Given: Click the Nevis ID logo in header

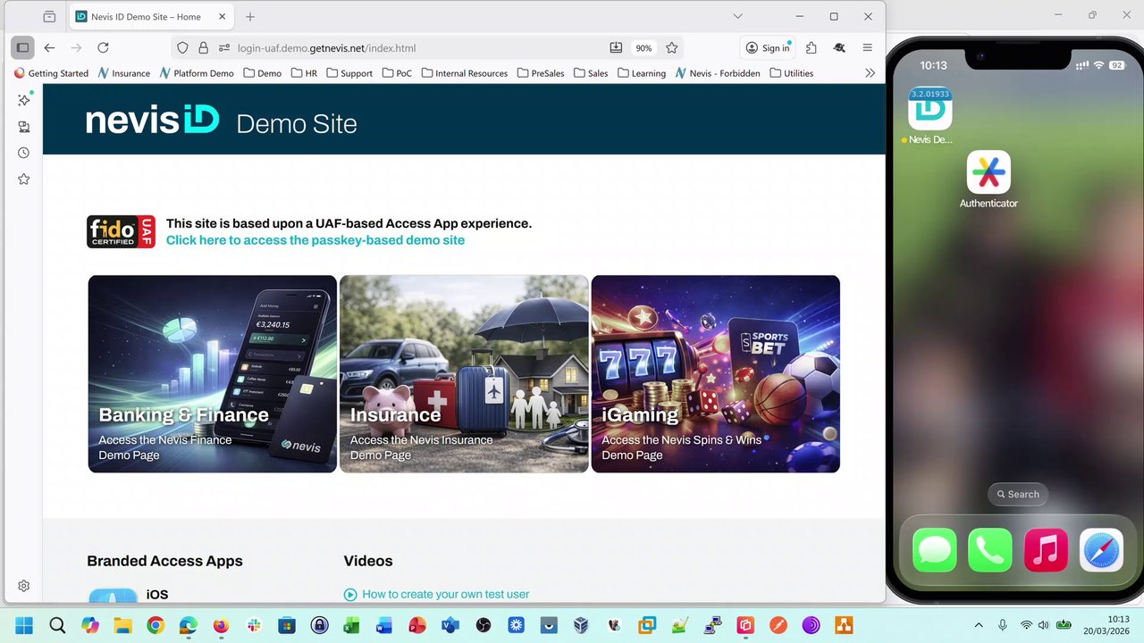Looking at the screenshot, I should pos(152,120).
